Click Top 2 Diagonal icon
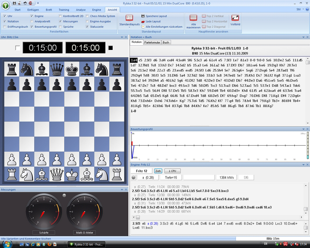 coord(204,27)
